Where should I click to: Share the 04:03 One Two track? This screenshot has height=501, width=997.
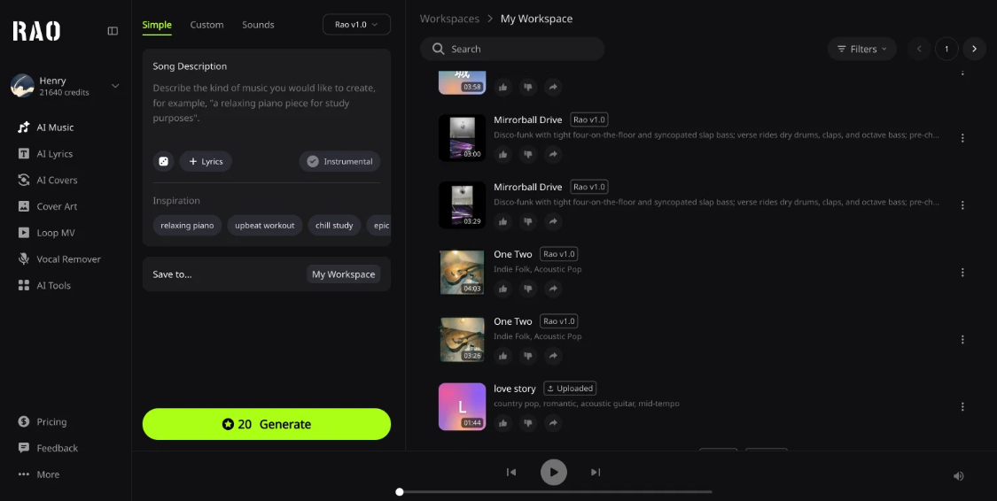click(x=553, y=289)
